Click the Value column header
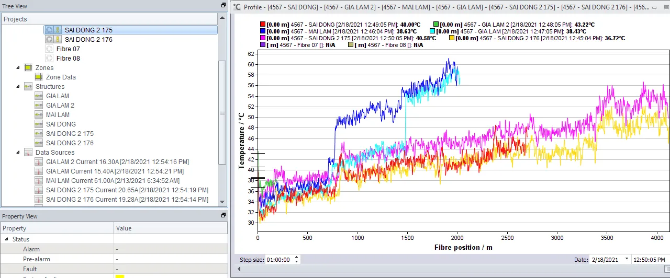This screenshot has height=278, width=670. coord(171,228)
